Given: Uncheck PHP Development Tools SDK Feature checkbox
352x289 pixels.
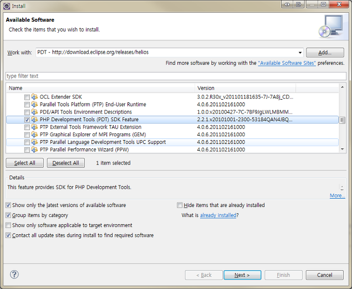Looking at the screenshot, I should (27, 120).
